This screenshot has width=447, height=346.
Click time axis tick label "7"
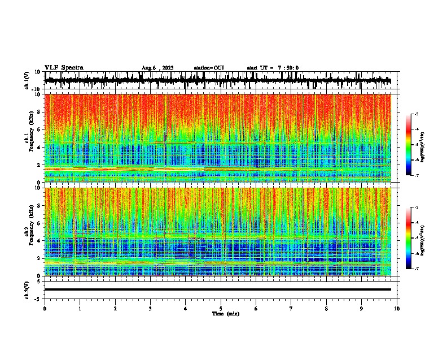point(291,309)
